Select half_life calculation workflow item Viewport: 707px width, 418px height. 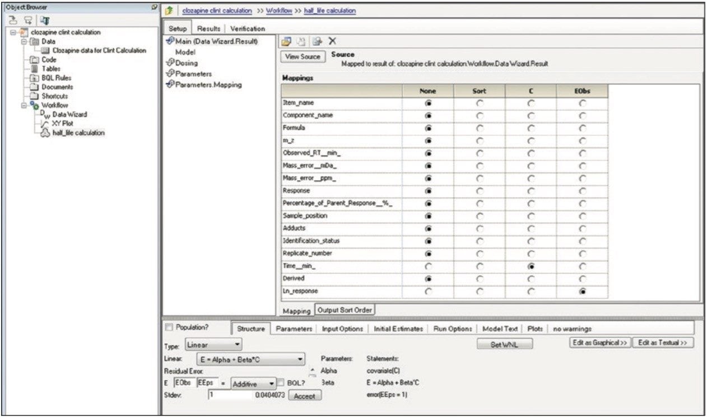point(78,133)
